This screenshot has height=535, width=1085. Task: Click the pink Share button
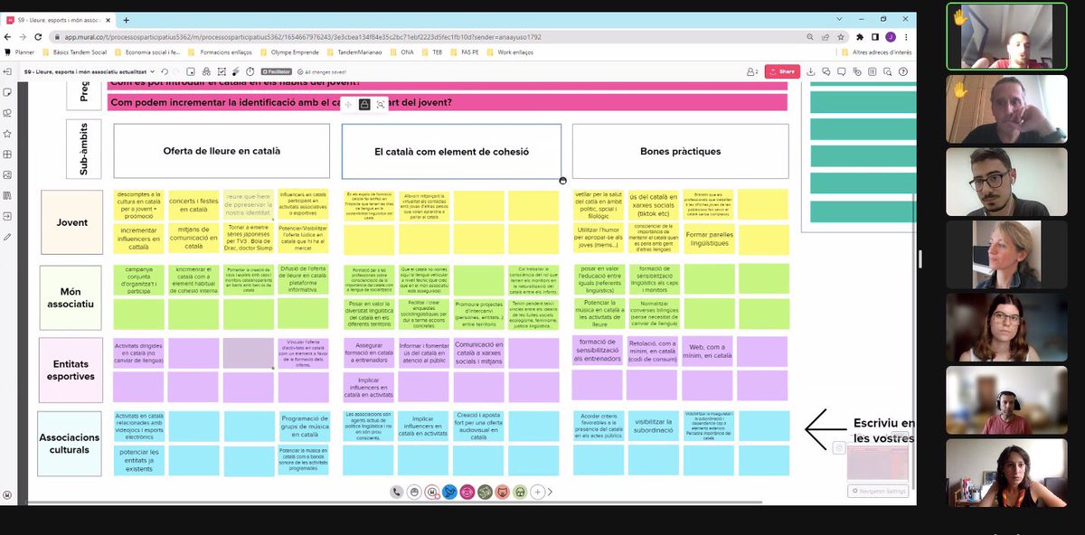[782, 71]
